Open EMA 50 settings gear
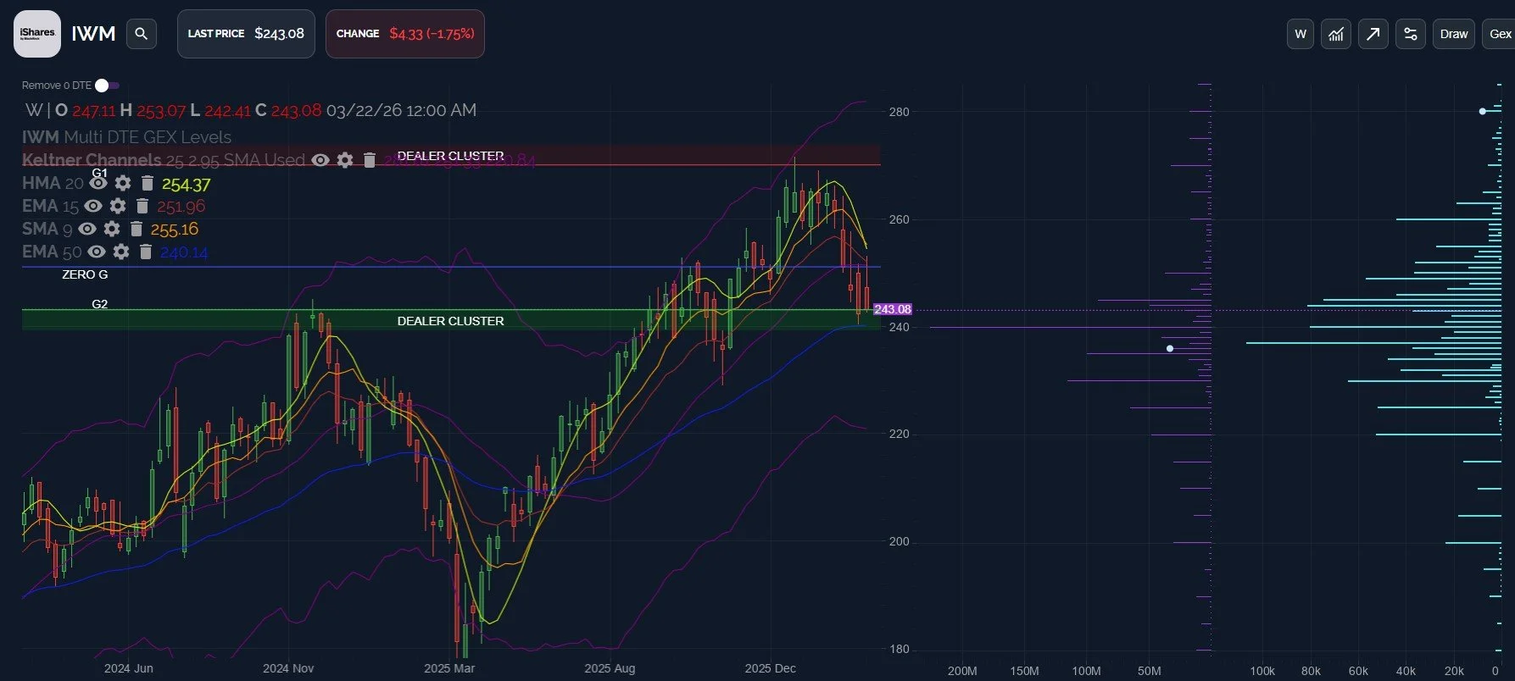Screen dimensions: 1515x681 coord(121,252)
